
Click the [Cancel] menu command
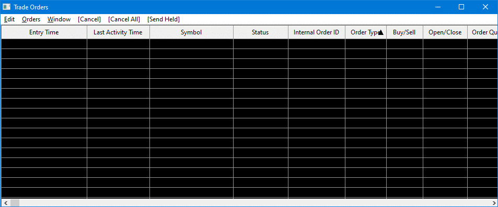(x=89, y=19)
